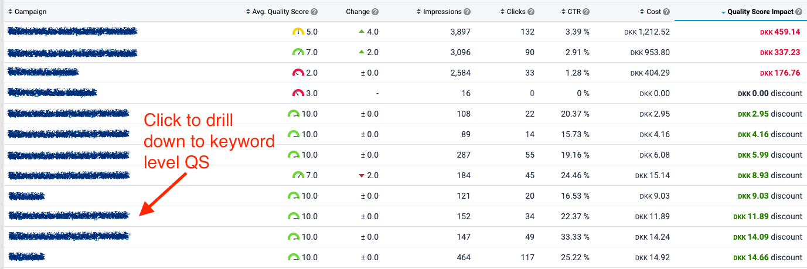Click the help icon beside Avg. Quality Score
The image size is (807, 269).
point(315,12)
